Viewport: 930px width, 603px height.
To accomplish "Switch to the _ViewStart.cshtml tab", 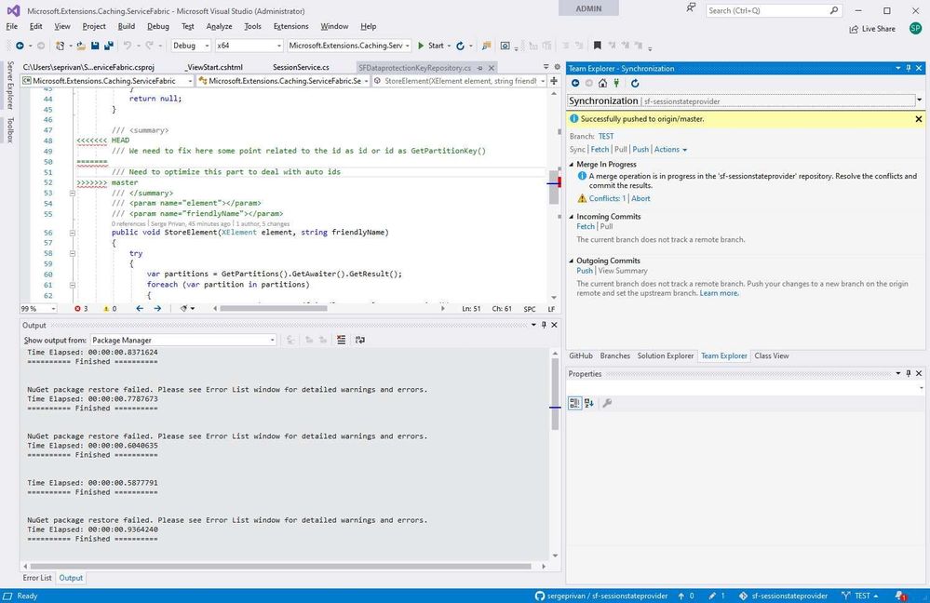I will coord(215,68).
